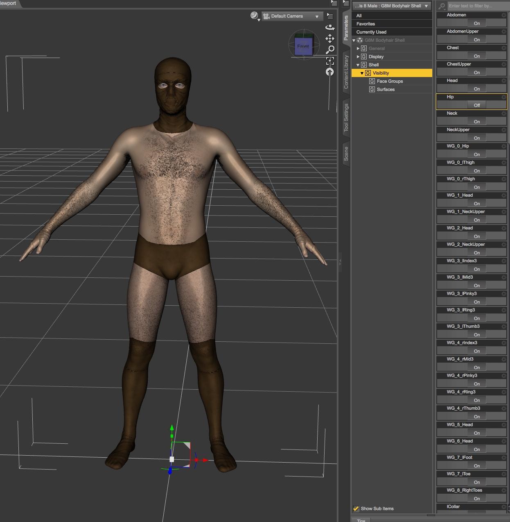Collapse the Shell group in the tree
This screenshot has height=522, width=510.
[x=358, y=65]
